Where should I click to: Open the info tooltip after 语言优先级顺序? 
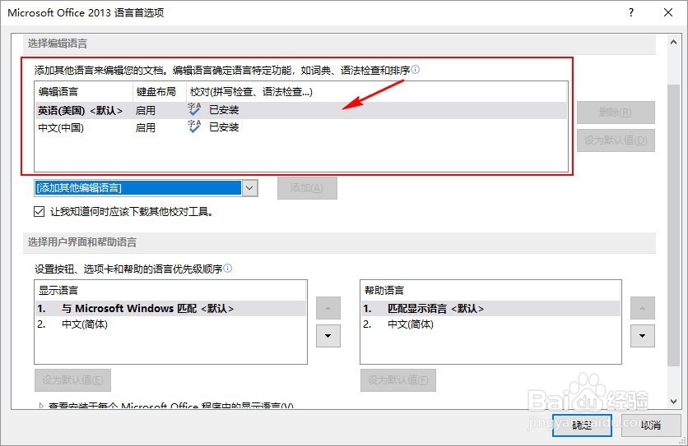pyautogui.click(x=228, y=268)
